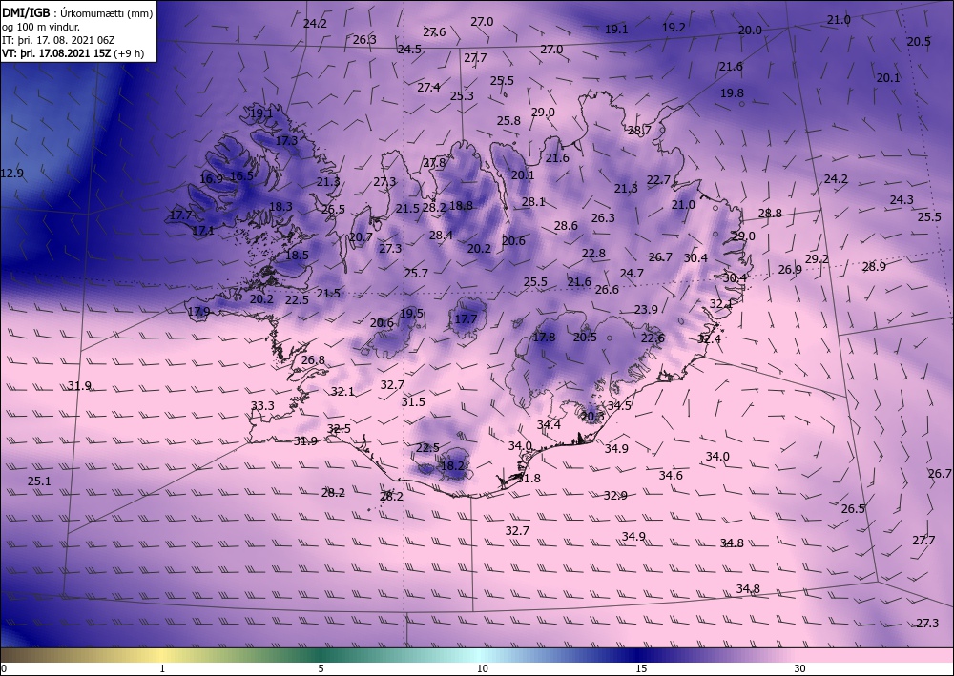Click the 16.9 value on the map

[211, 178]
